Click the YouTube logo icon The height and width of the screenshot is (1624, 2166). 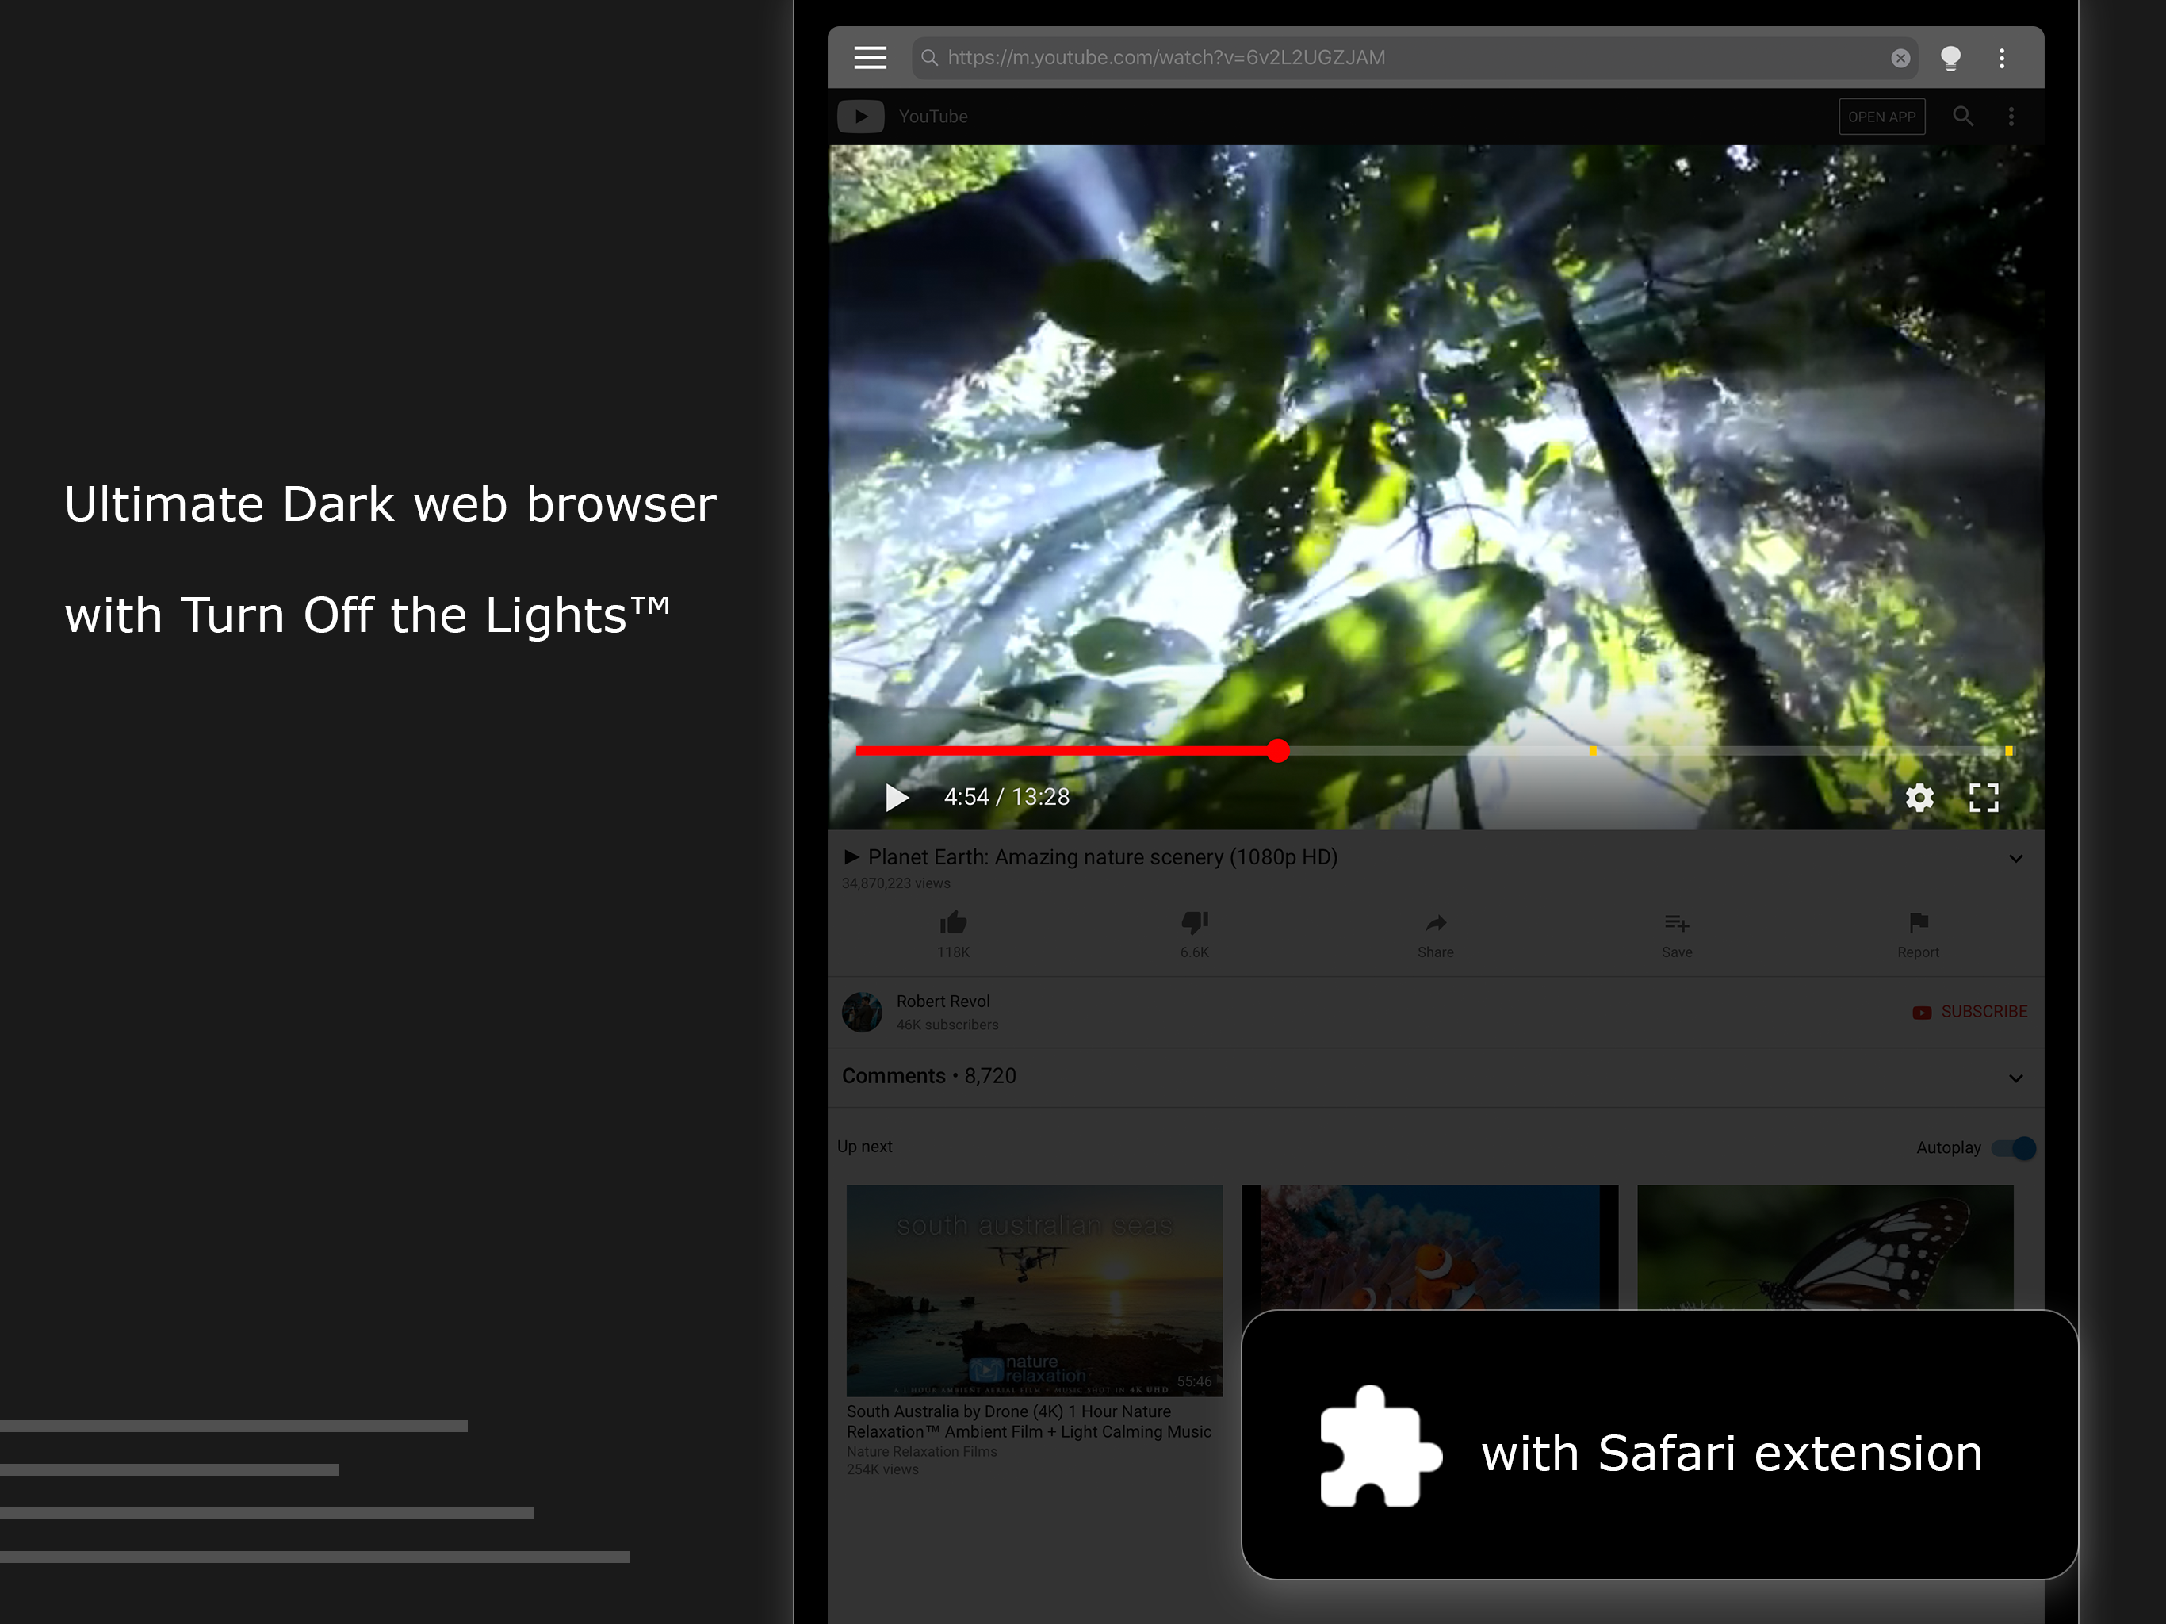tap(861, 117)
